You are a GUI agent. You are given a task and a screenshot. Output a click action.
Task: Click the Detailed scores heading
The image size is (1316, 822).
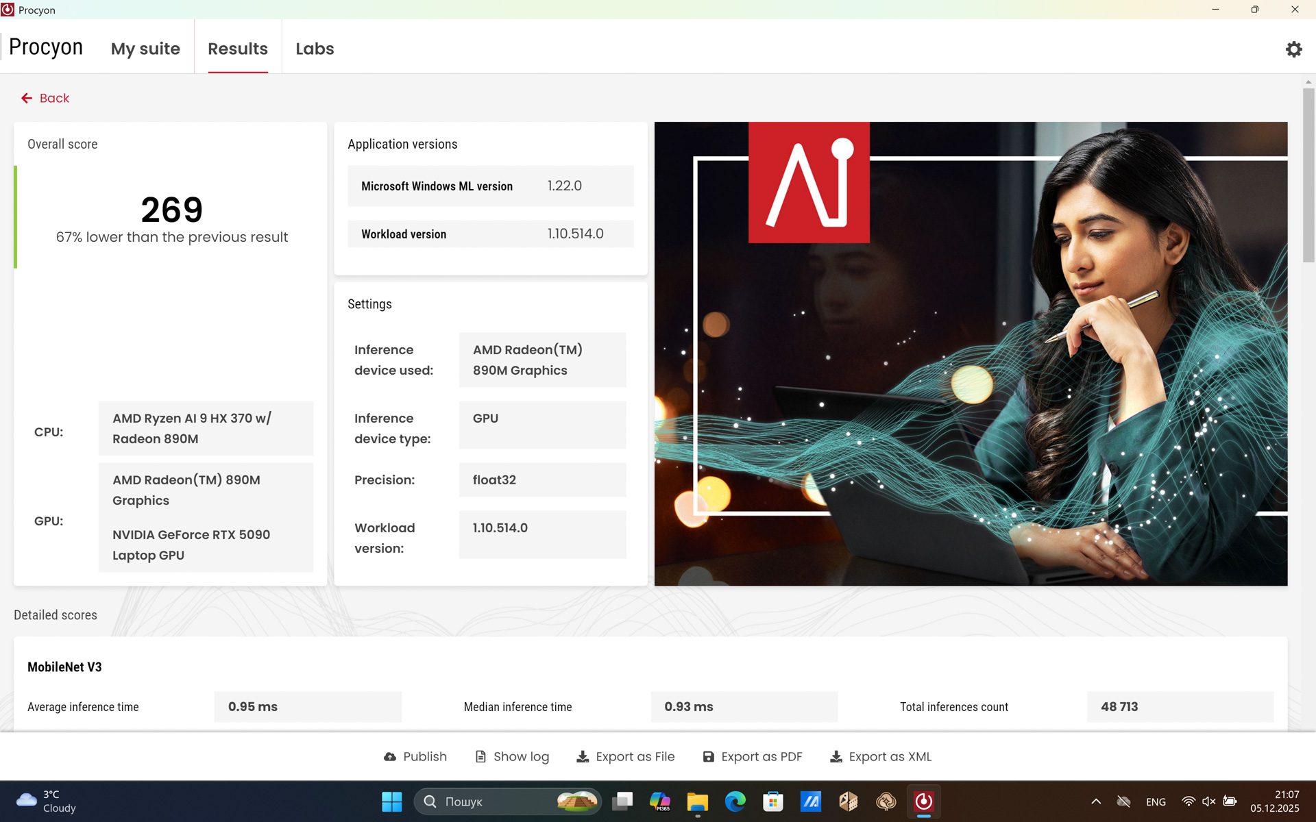coord(56,615)
